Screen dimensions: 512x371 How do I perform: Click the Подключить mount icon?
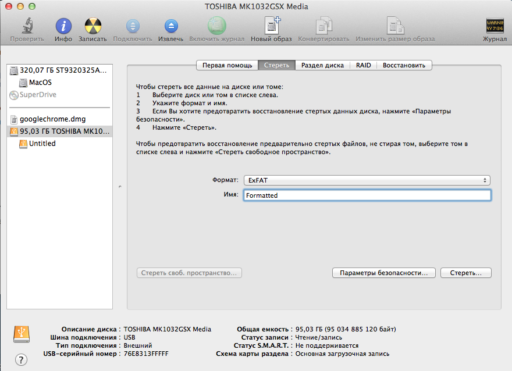133,26
